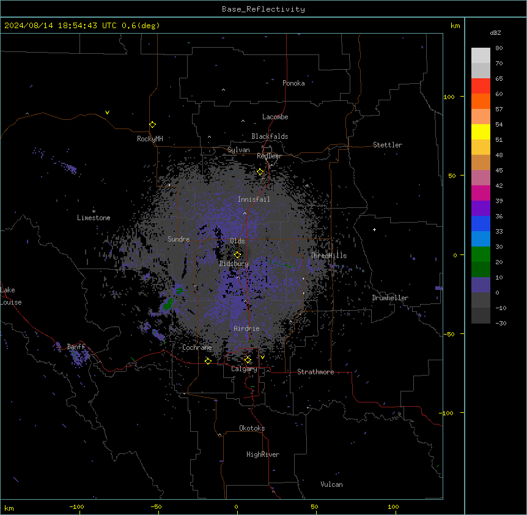Screen dimensions: 527x515
Task: Click the km unit label at top right
Action: pyautogui.click(x=455, y=26)
